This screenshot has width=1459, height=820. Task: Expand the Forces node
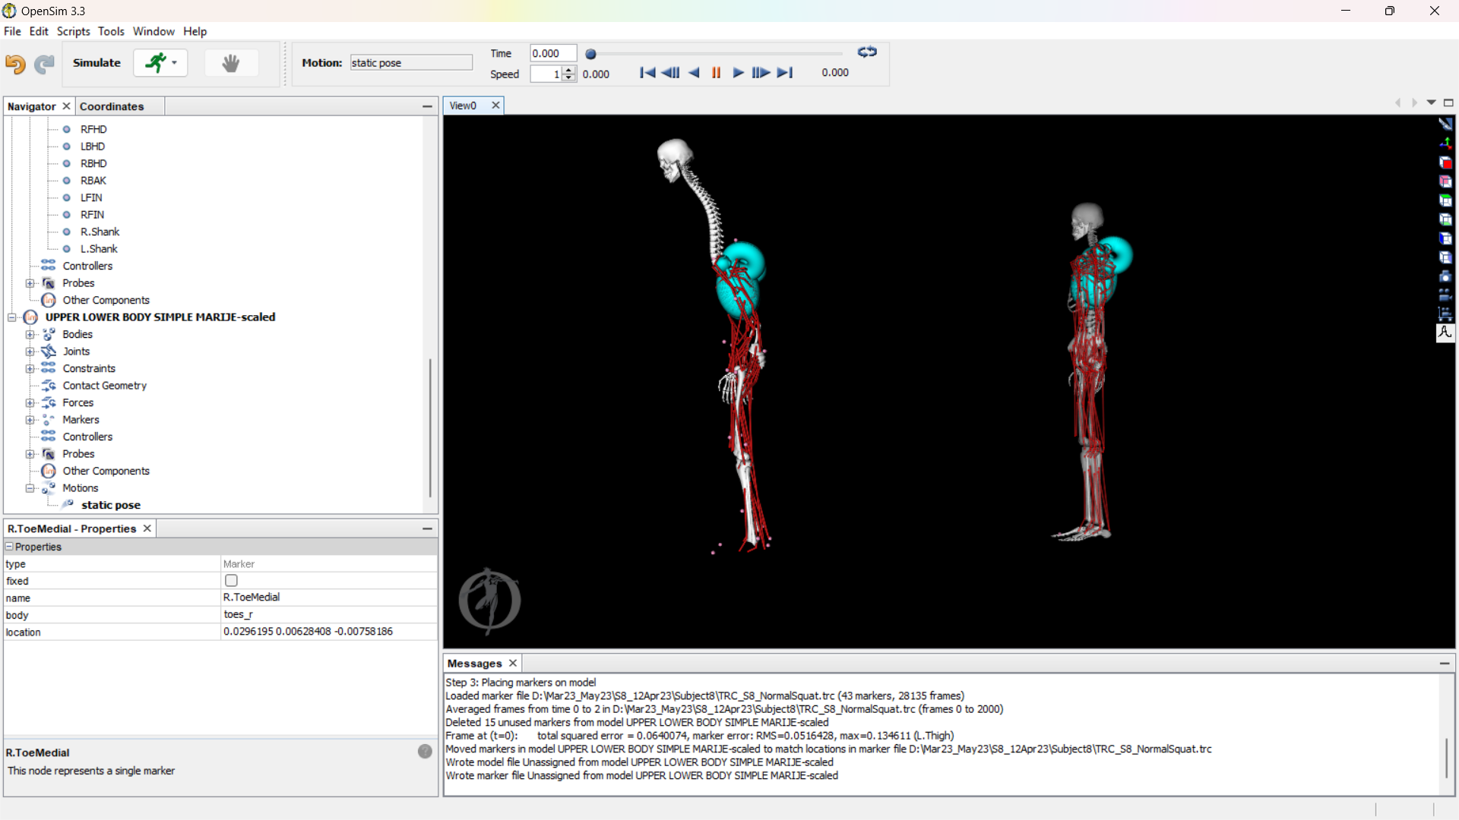click(30, 402)
